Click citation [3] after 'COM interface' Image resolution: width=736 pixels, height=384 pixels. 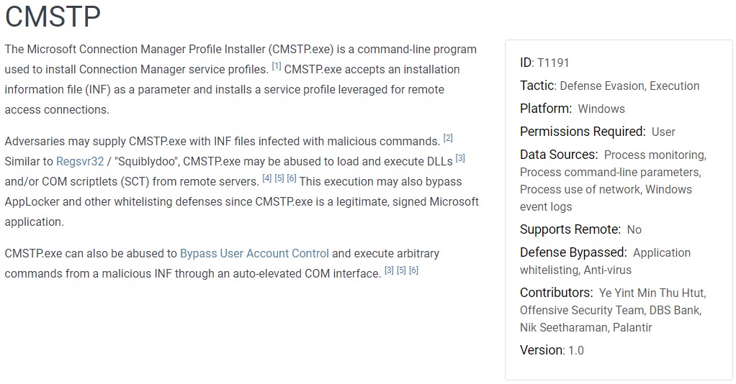click(389, 270)
